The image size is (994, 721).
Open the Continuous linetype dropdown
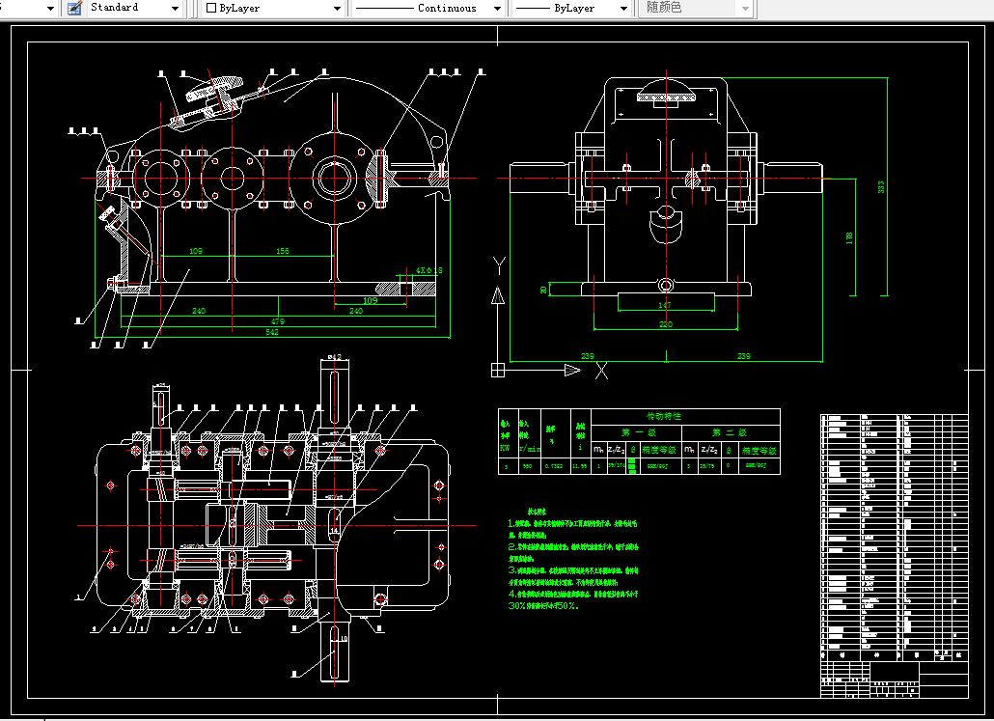(x=428, y=9)
